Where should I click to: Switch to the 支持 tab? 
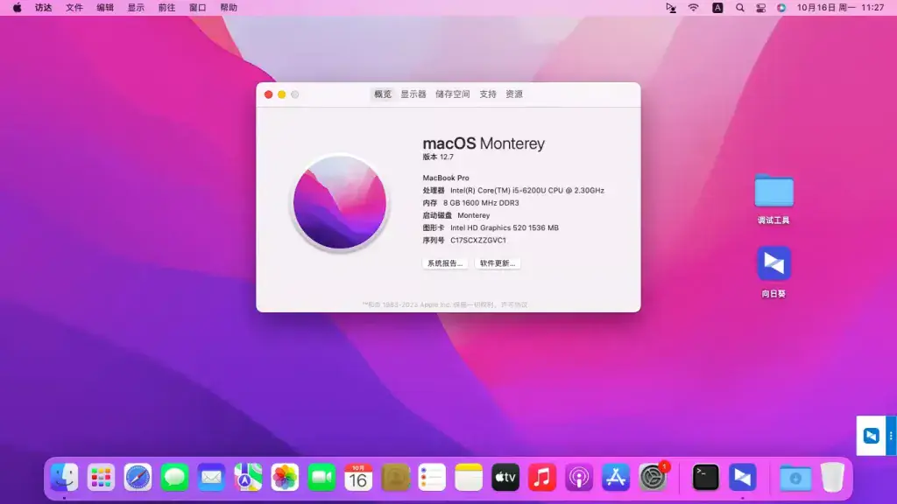pyautogui.click(x=488, y=94)
